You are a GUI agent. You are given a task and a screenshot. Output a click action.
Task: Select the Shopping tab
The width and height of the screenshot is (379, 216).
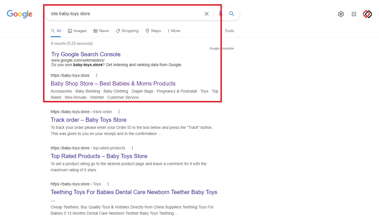127,31
